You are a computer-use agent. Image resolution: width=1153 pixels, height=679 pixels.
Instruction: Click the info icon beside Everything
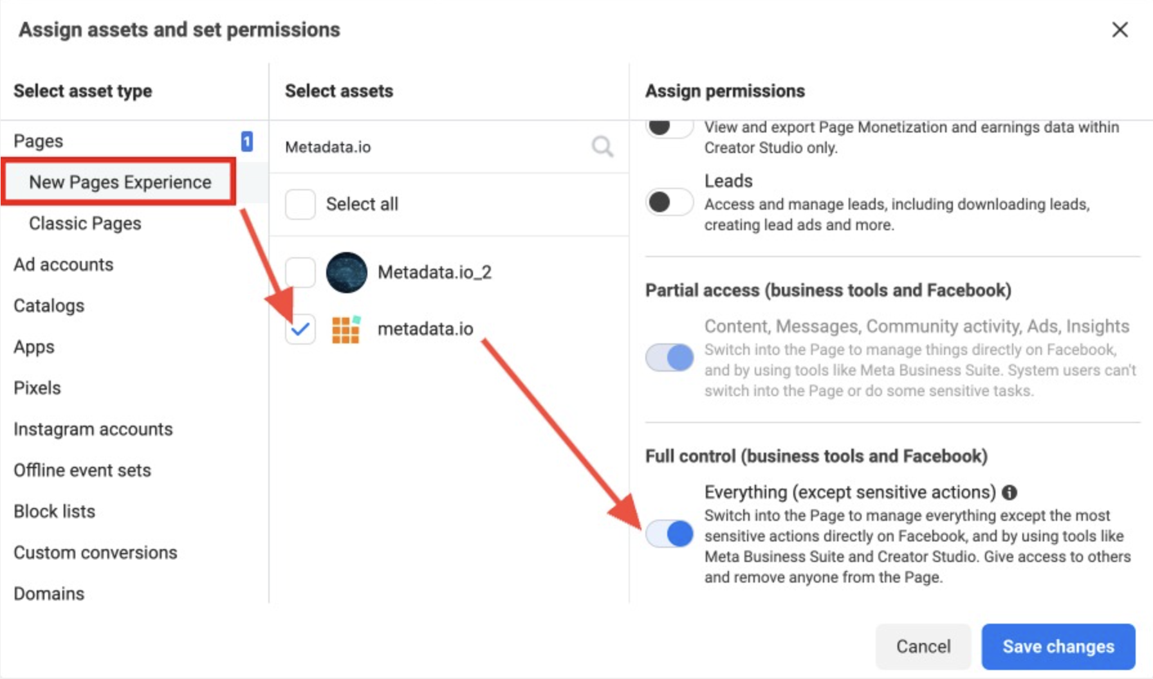click(1010, 493)
